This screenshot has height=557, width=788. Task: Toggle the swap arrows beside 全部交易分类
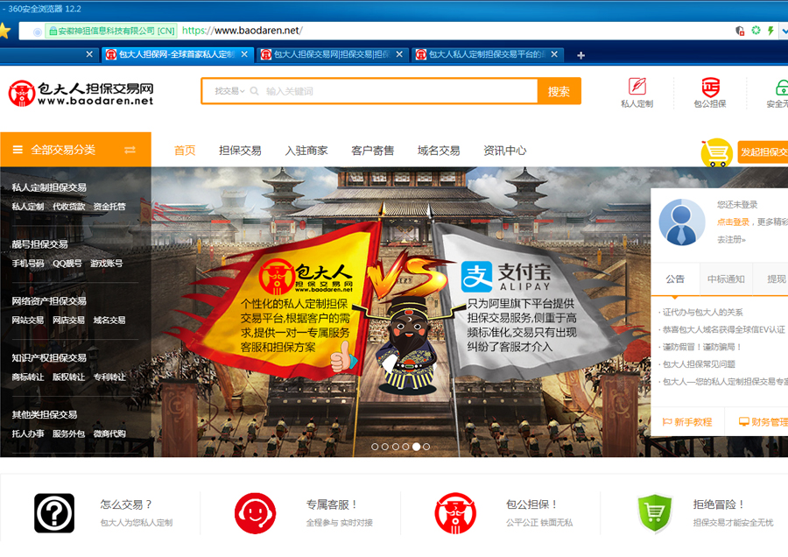pos(130,150)
